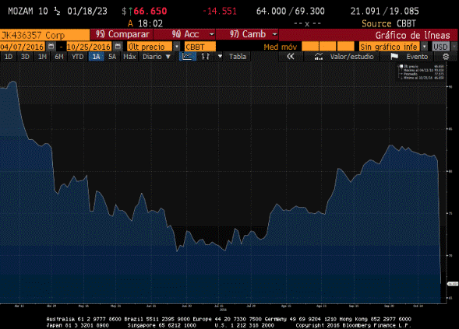This screenshot has height=329, width=459.
Task: Collapse the panel with double-arrow icon
Action: [291, 57]
